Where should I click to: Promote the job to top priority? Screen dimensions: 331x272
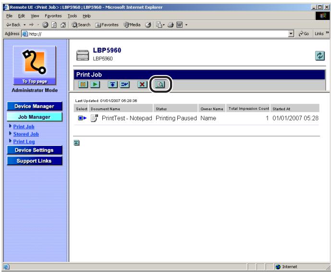(112, 85)
